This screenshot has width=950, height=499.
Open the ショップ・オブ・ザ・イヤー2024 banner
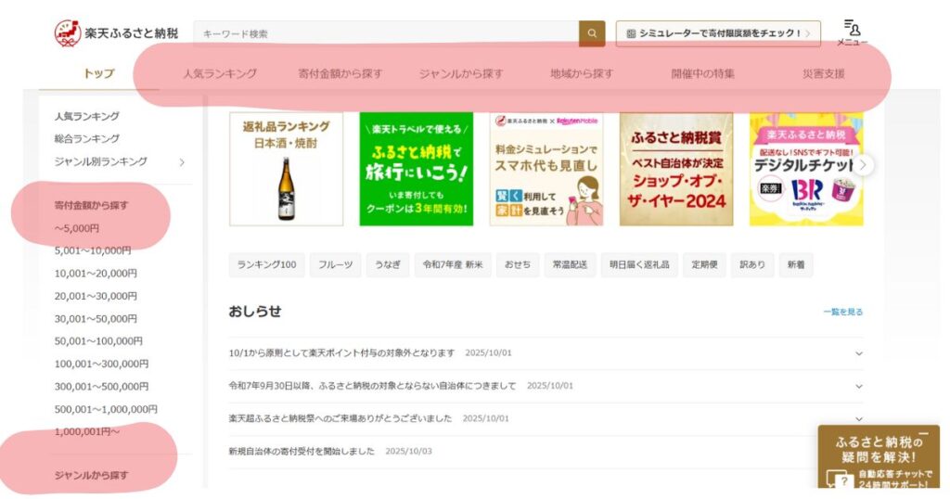[x=676, y=169]
